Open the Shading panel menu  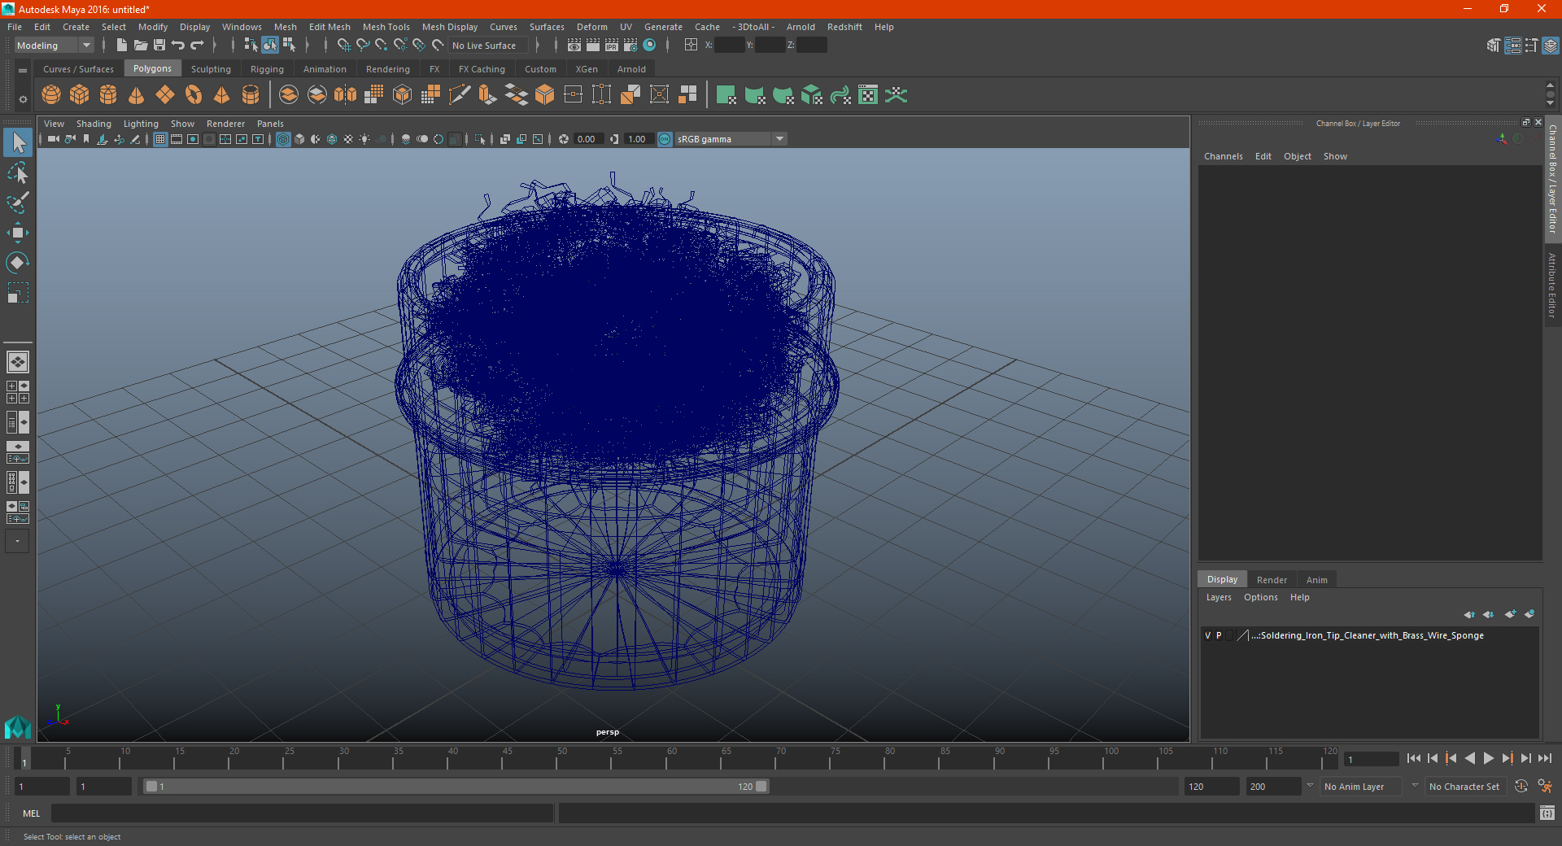point(94,124)
